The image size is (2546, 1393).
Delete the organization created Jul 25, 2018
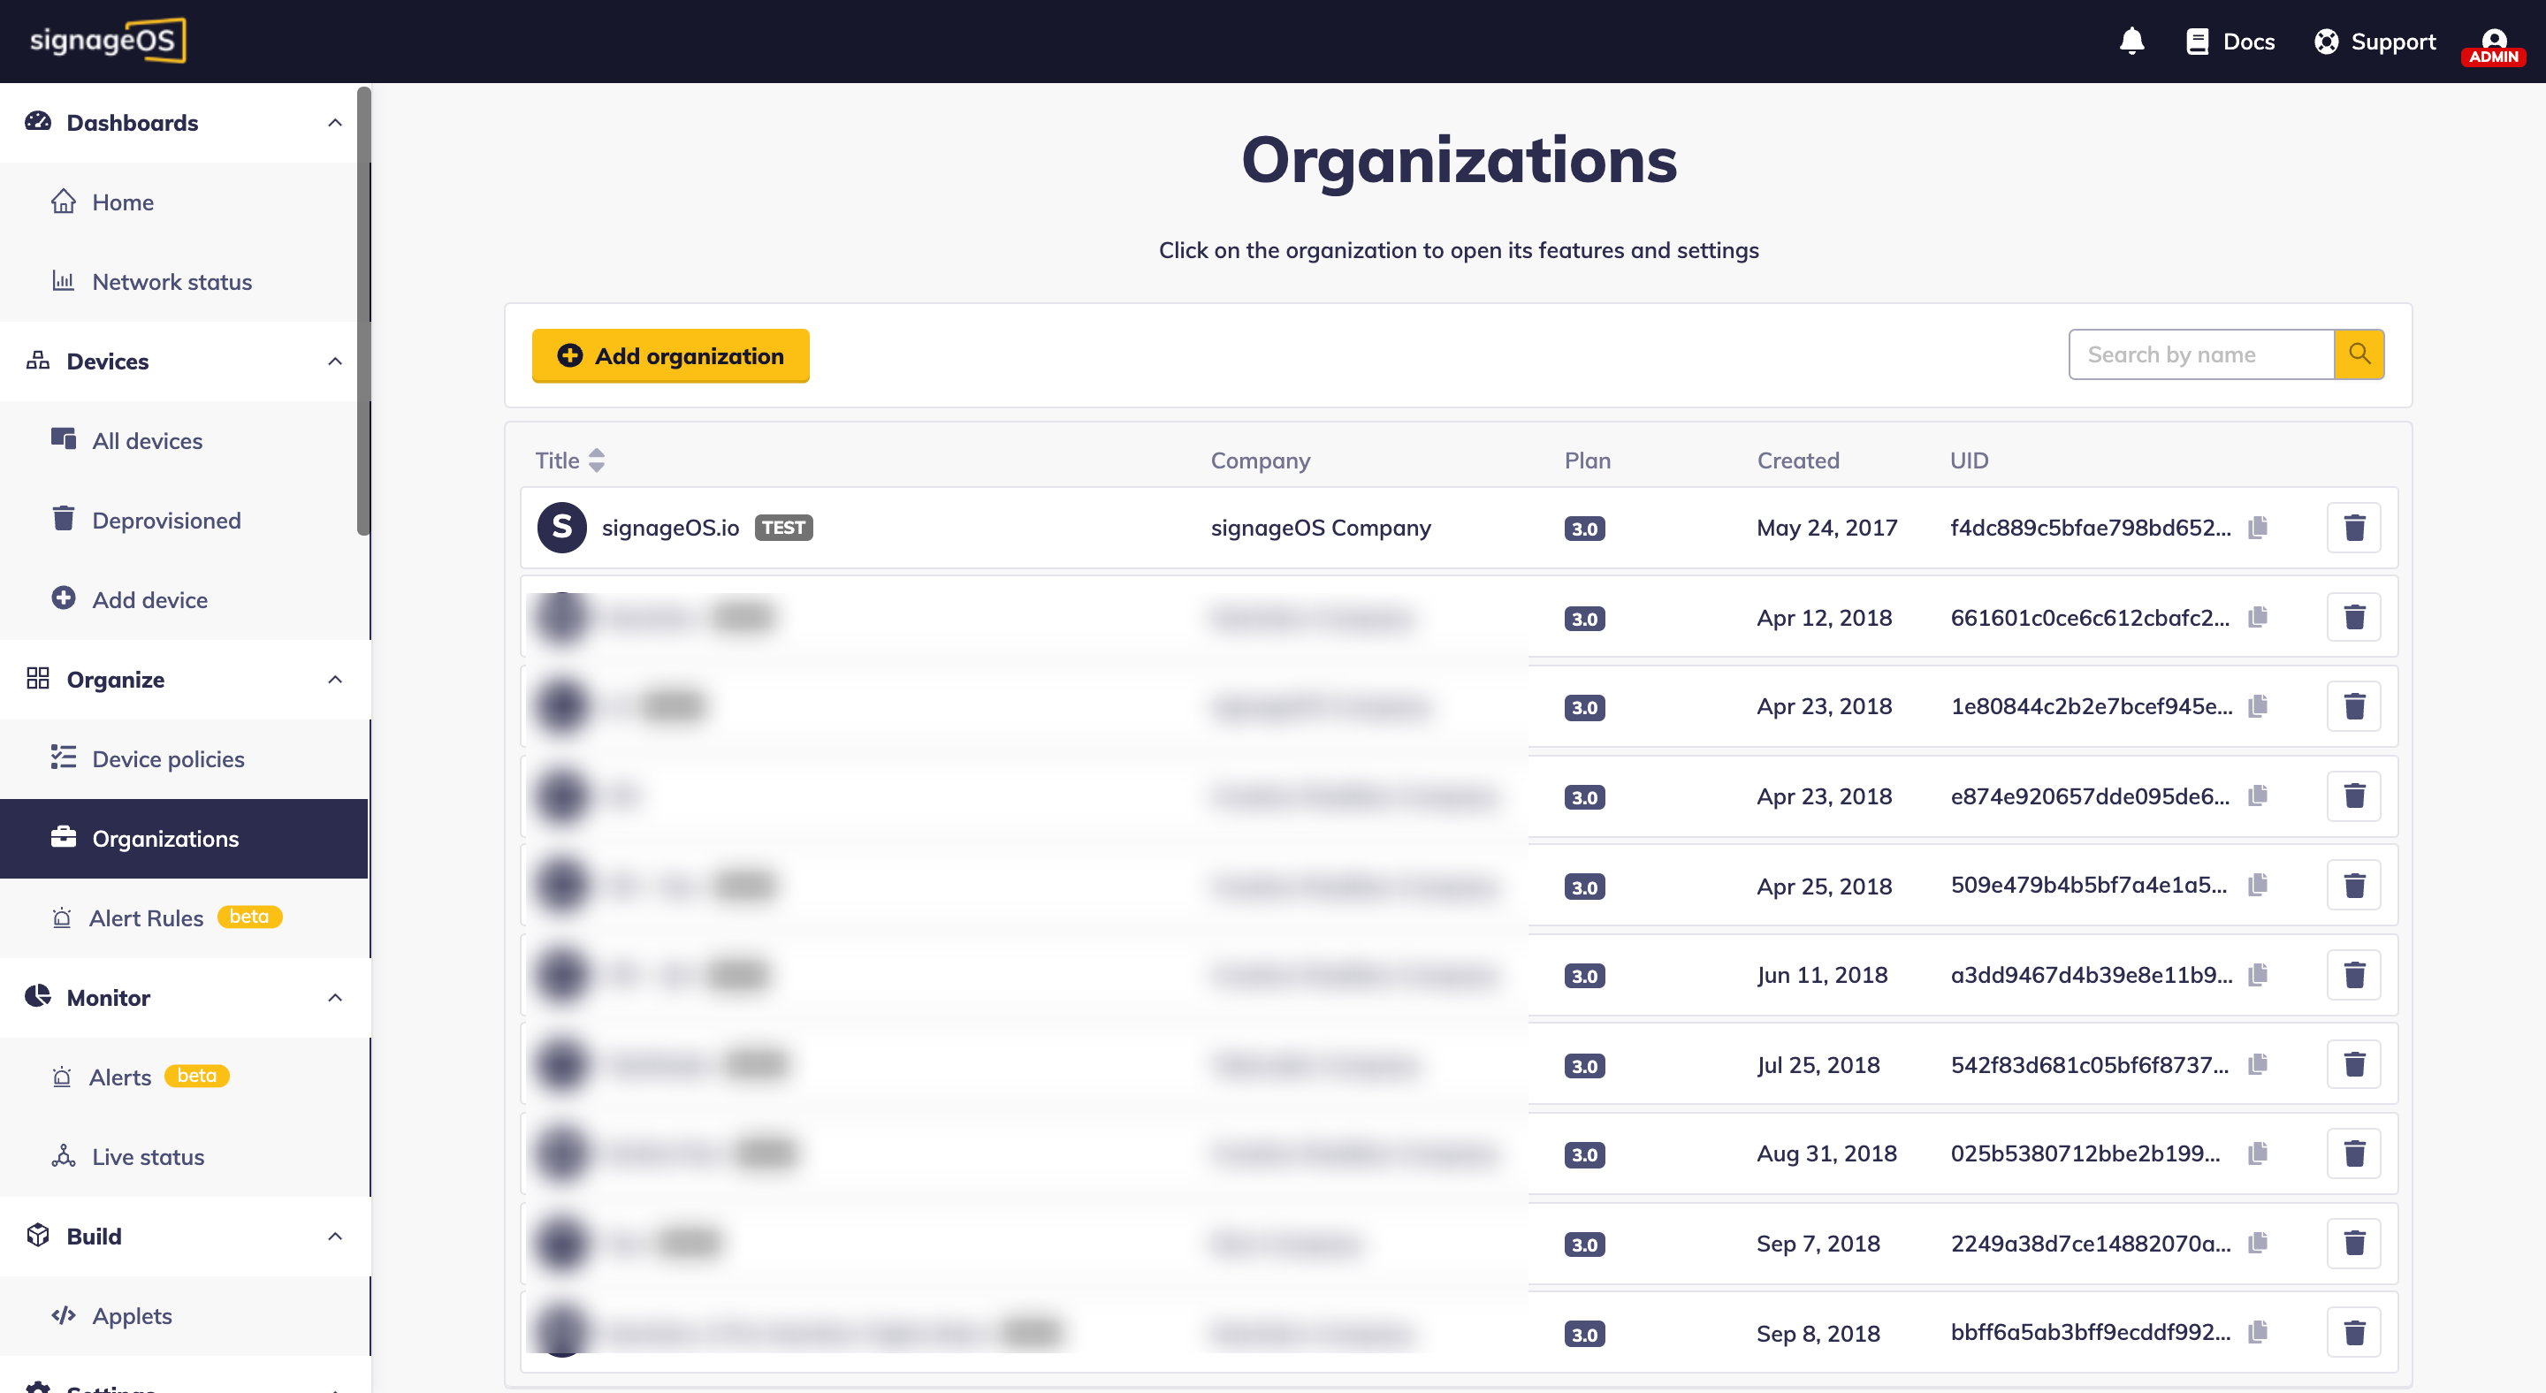point(2353,1065)
